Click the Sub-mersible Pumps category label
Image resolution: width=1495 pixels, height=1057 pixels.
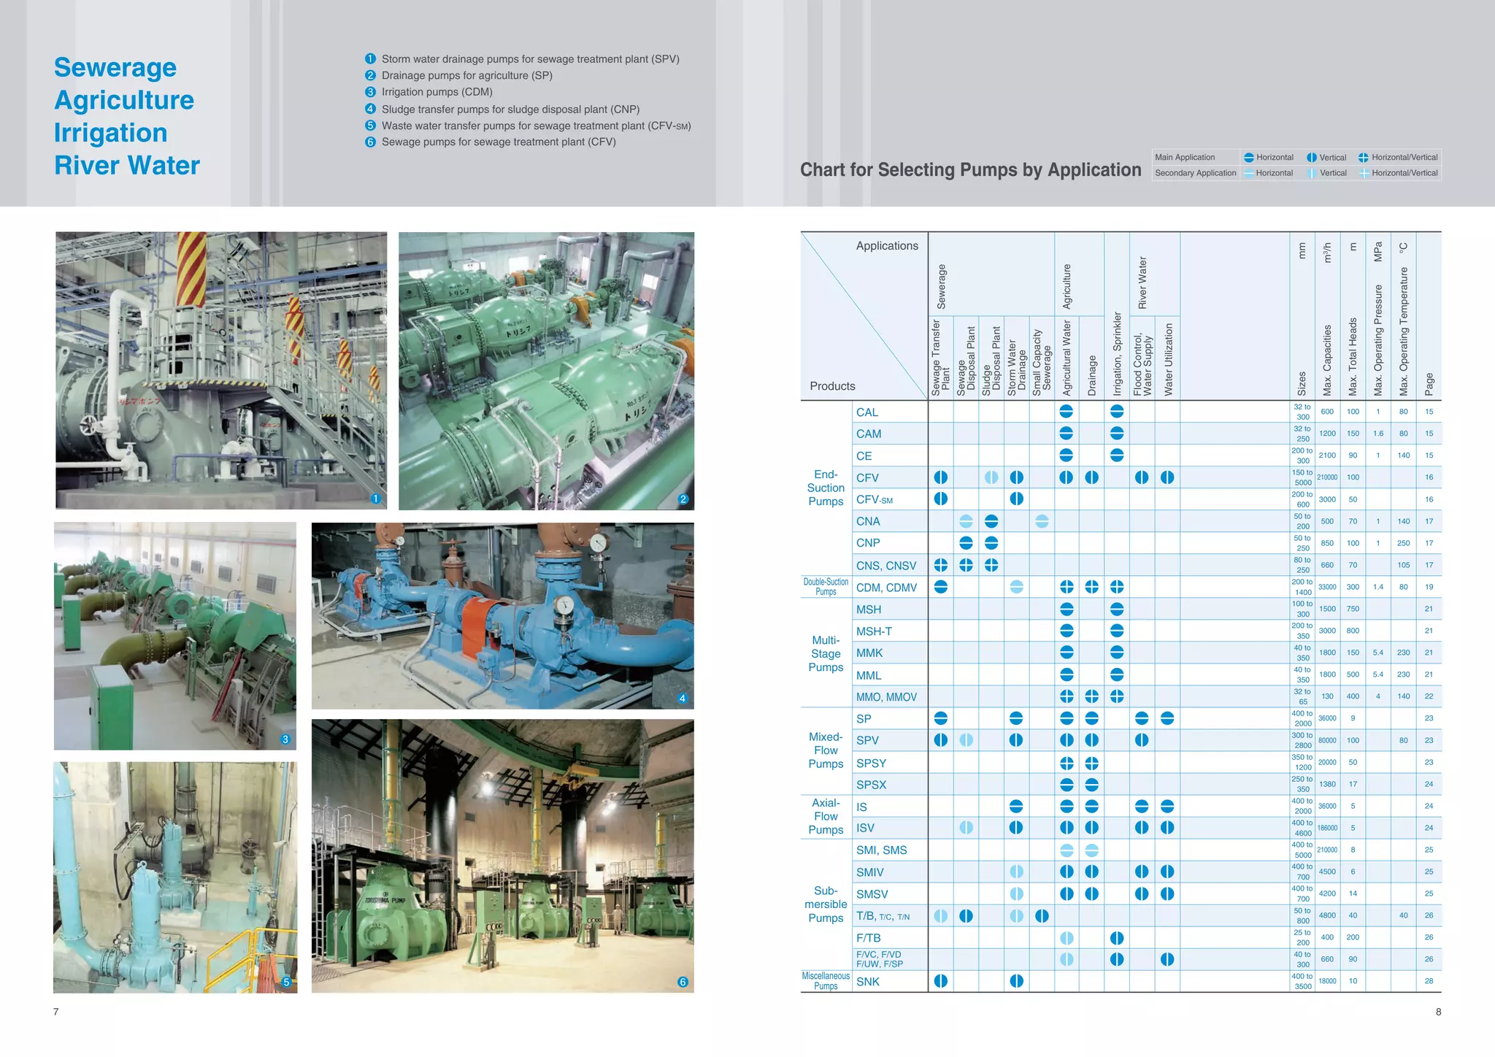[826, 904]
